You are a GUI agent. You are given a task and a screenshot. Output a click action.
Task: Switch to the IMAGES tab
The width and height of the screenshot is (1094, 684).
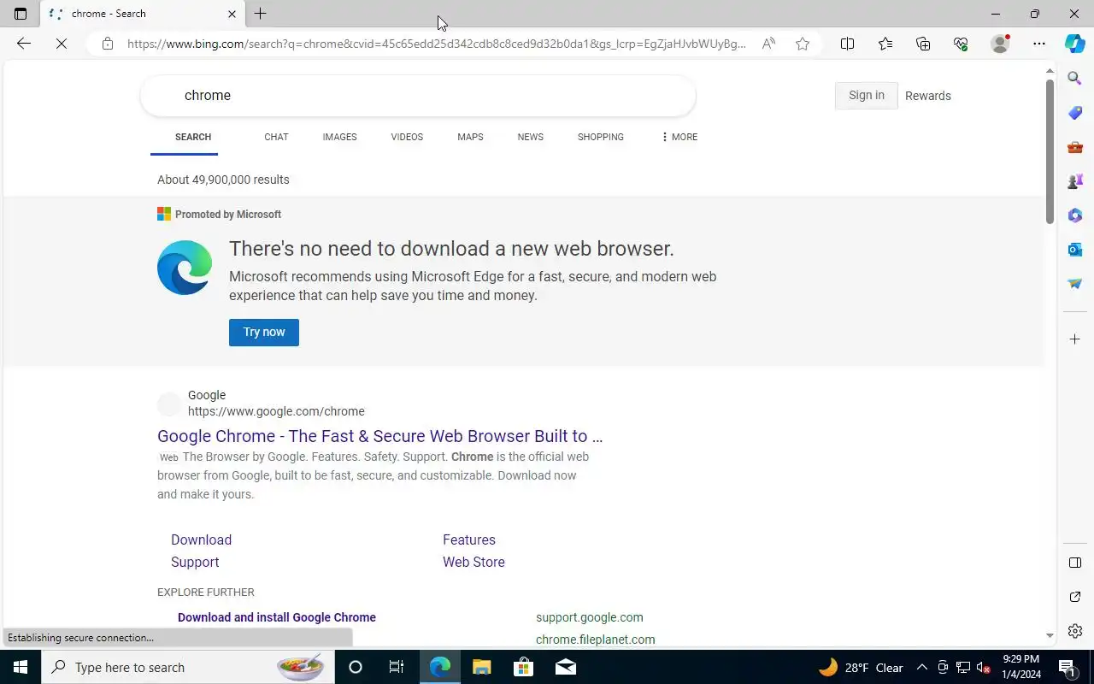(339, 137)
